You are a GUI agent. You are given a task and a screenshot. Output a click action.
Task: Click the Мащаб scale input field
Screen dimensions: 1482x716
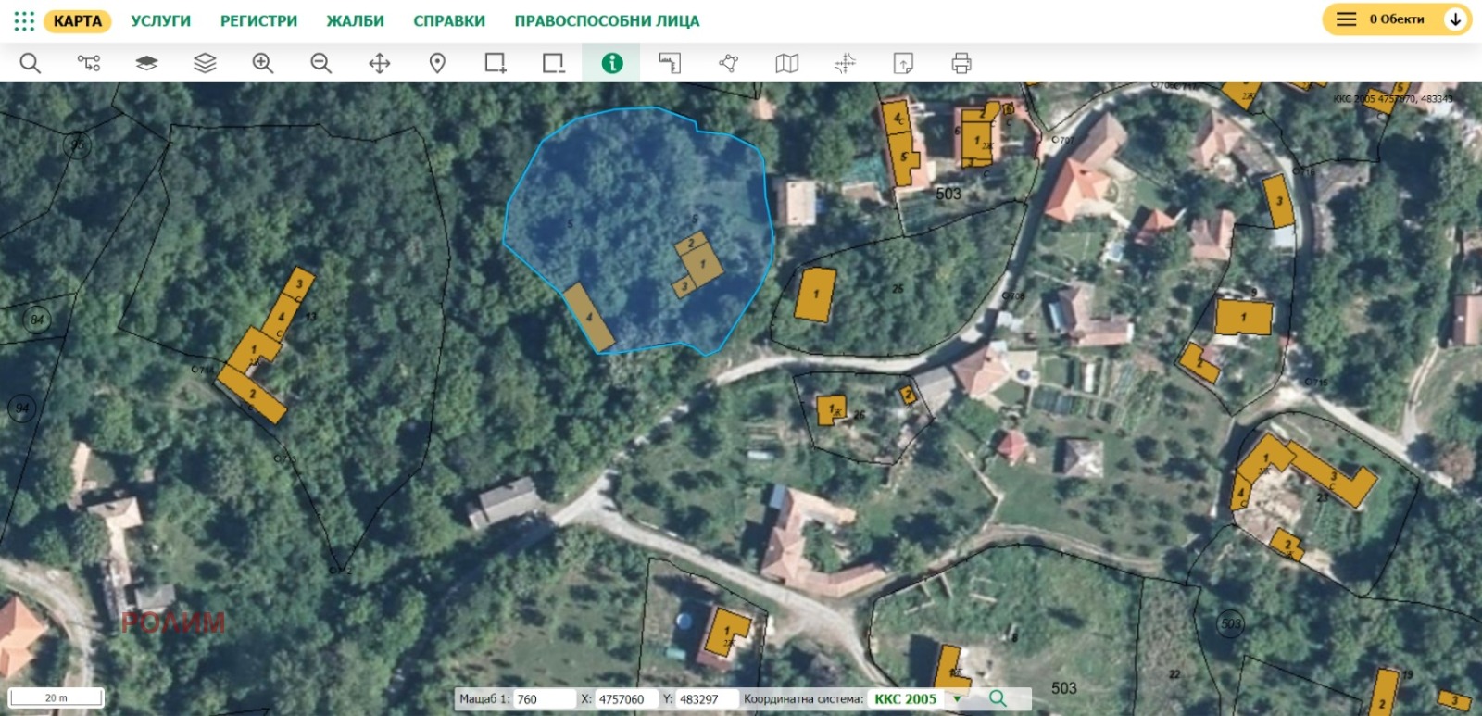pos(544,699)
